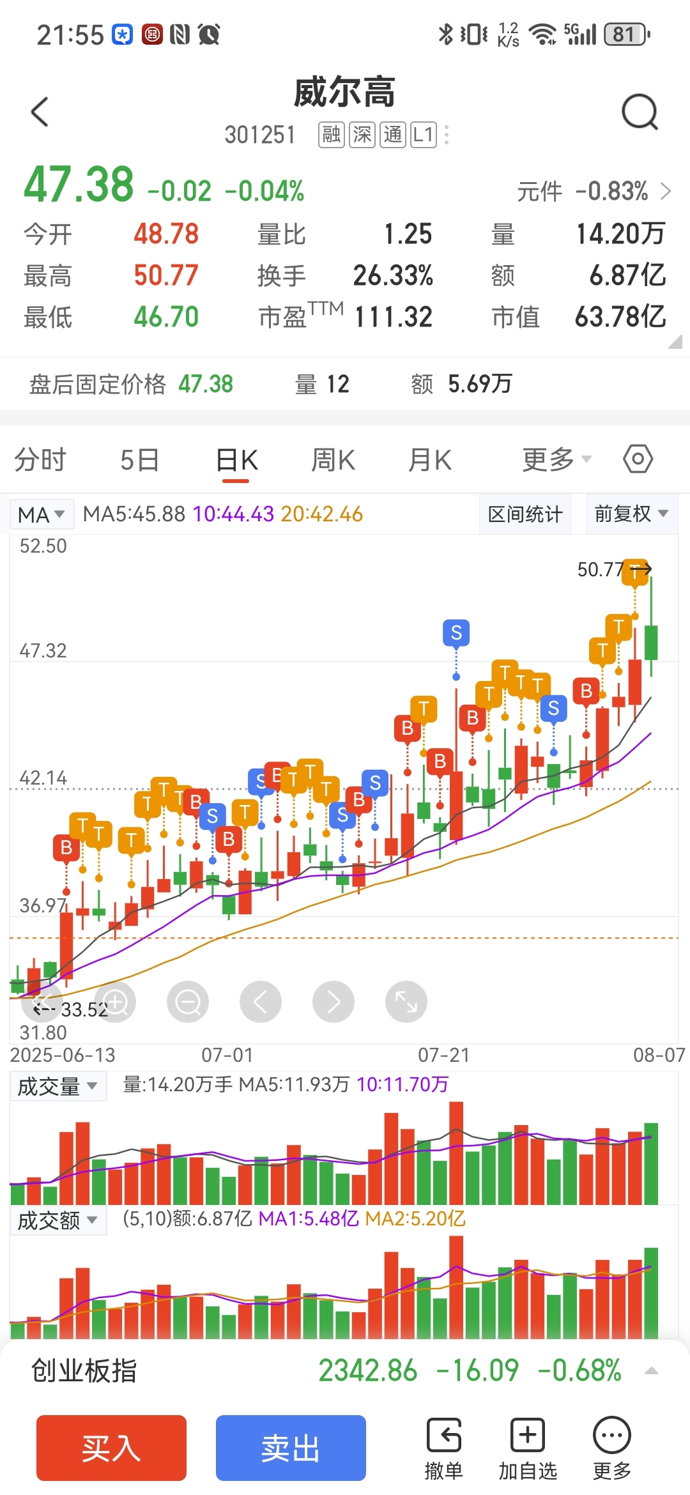This screenshot has width=690, height=1495.
Task: Tap the 融 margin trading badge
Action: 332,135
